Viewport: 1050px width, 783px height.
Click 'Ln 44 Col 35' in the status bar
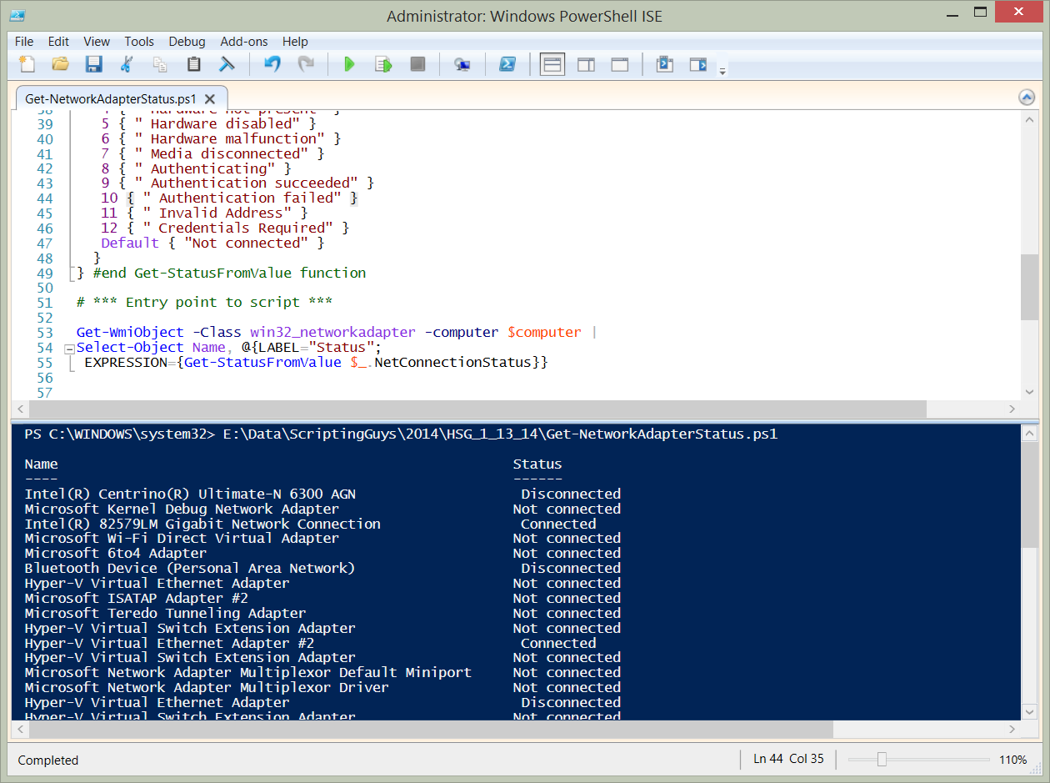[788, 760]
